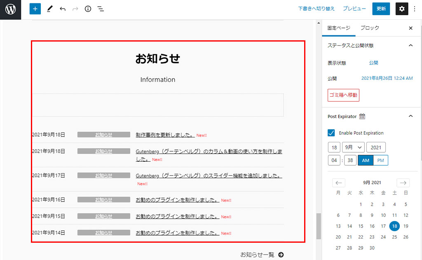Open the block inserter plus button

click(x=35, y=9)
